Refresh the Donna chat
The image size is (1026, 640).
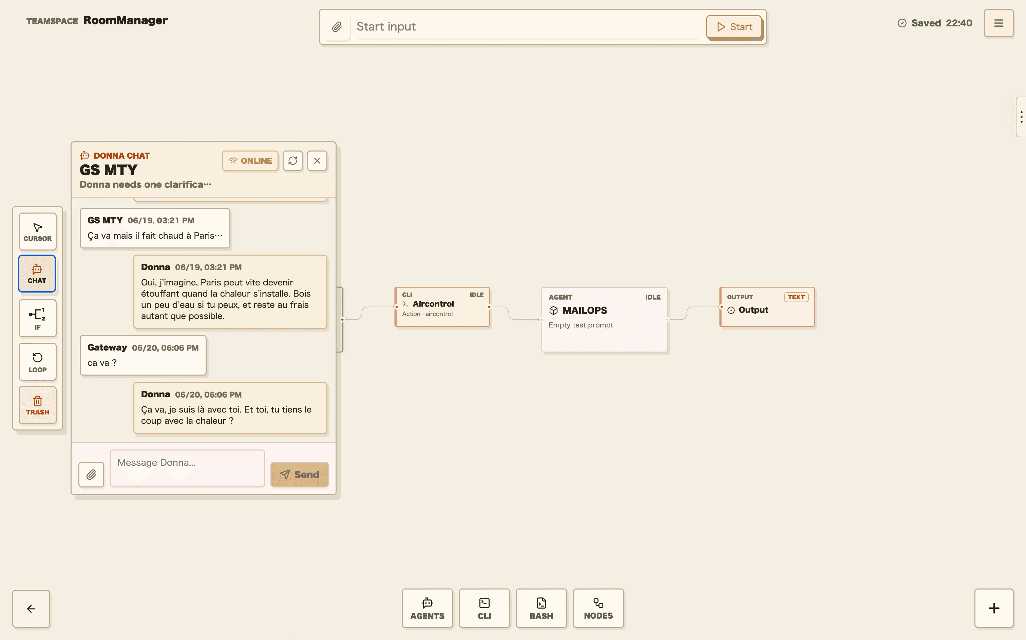tap(293, 161)
